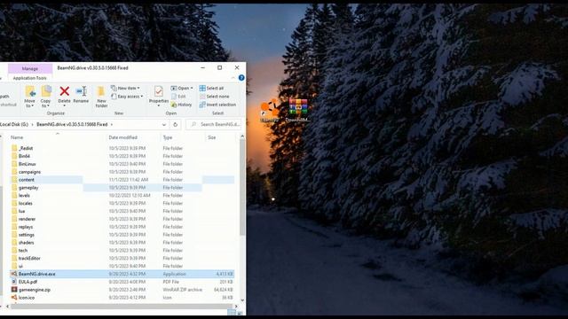This screenshot has height=319, width=568.
Task: Refresh the current folder view
Action: (176, 124)
